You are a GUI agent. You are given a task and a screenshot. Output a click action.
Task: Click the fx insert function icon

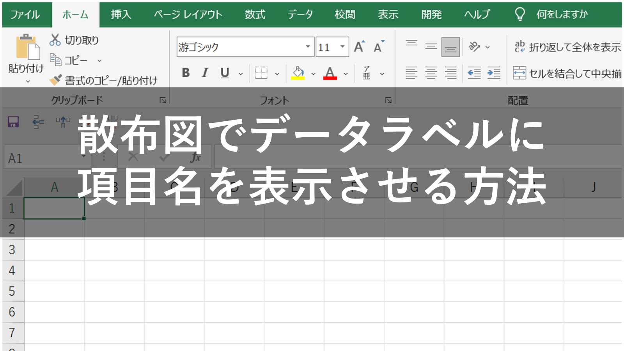[195, 158]
